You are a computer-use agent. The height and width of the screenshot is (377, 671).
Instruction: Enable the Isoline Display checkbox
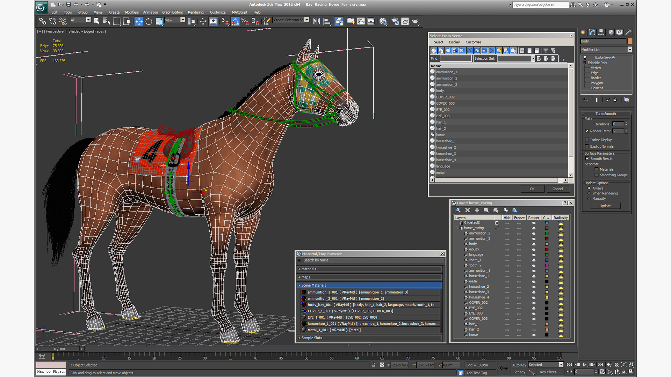pyautogui.click(x=587, y=140)
